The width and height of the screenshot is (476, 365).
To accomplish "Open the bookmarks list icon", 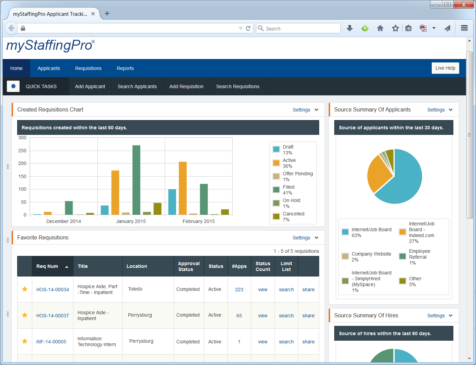I will (408, 28).
